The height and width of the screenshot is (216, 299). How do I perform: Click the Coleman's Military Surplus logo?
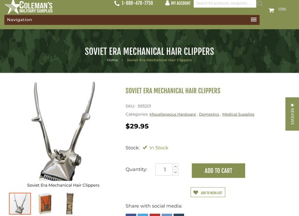point(28,7)
